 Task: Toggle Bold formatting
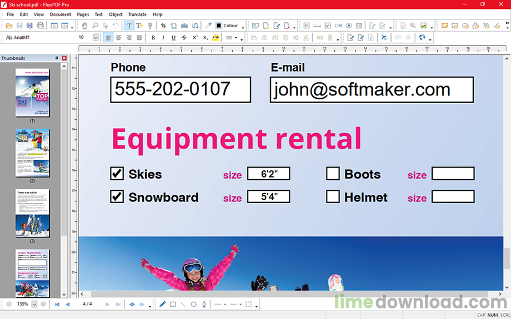(153, 37)
